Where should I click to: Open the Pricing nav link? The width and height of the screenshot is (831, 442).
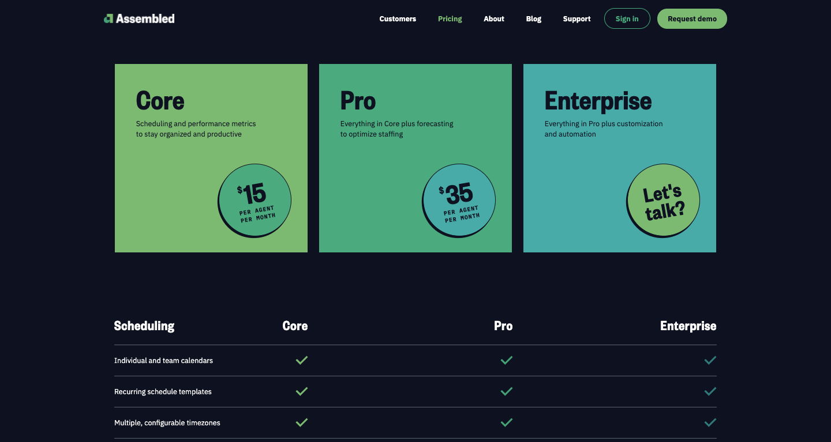(450, 19)
